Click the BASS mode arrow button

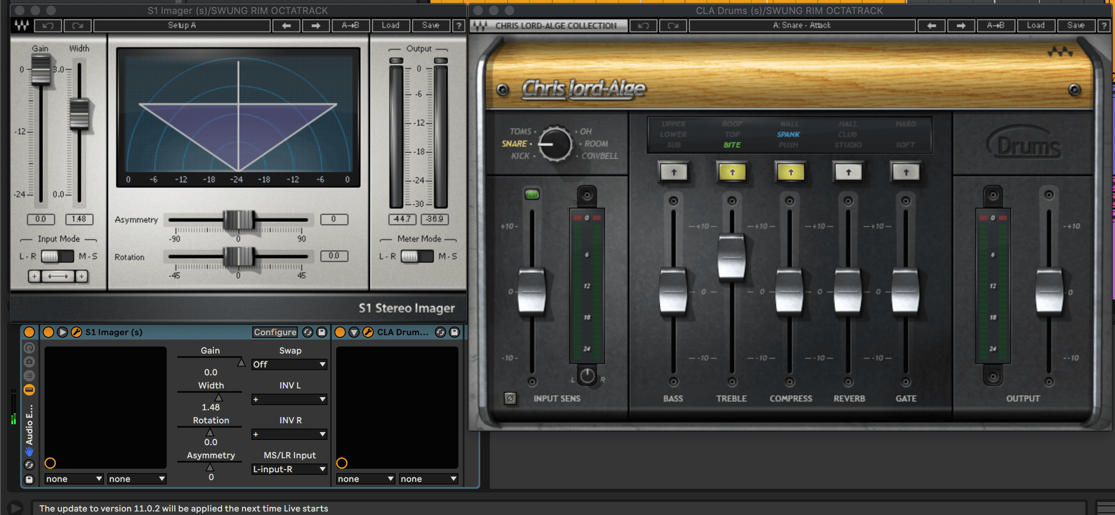point(674,172)
